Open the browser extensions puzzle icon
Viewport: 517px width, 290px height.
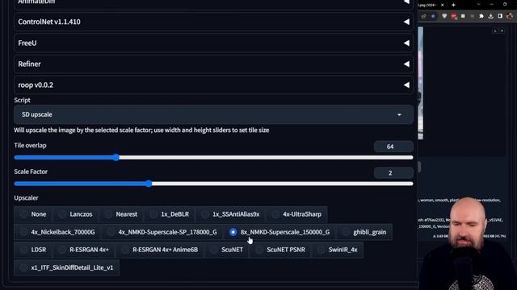coord(481,16)
